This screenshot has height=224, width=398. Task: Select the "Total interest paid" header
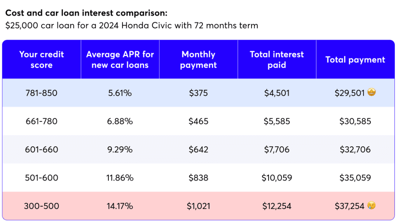[277, 59]
